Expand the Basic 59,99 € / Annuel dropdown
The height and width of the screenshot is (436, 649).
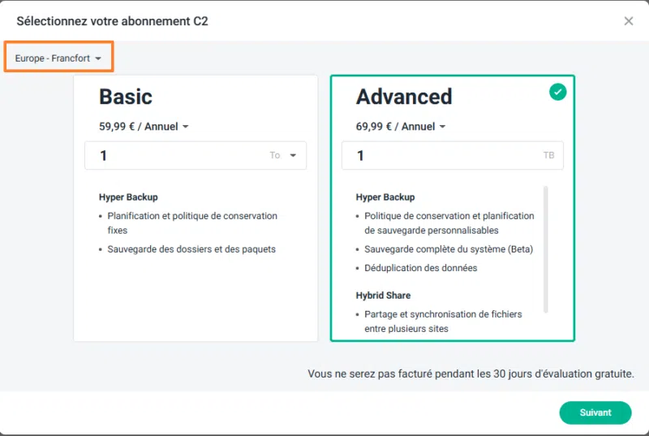[144, 127]
